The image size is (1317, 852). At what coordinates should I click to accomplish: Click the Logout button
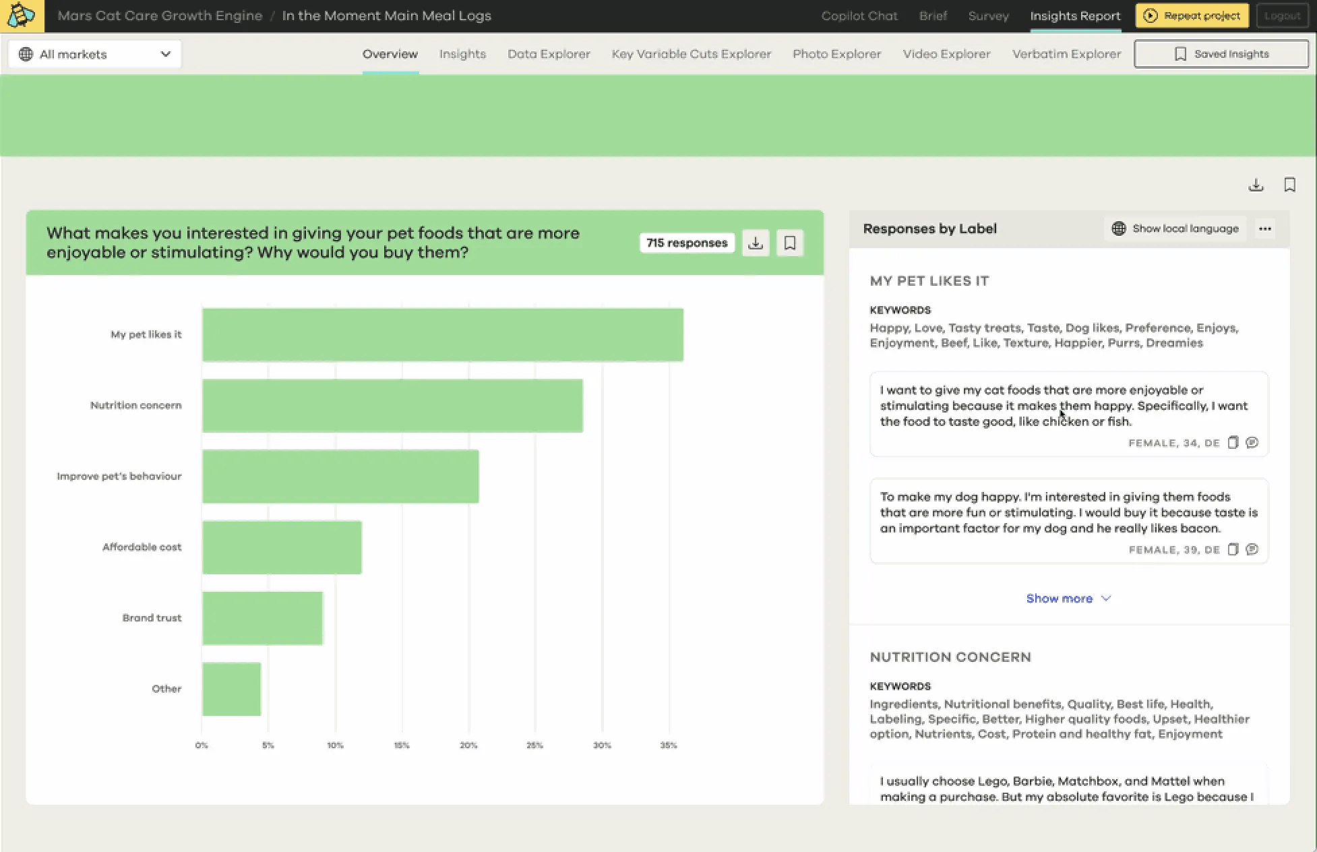coord(1282,16)
